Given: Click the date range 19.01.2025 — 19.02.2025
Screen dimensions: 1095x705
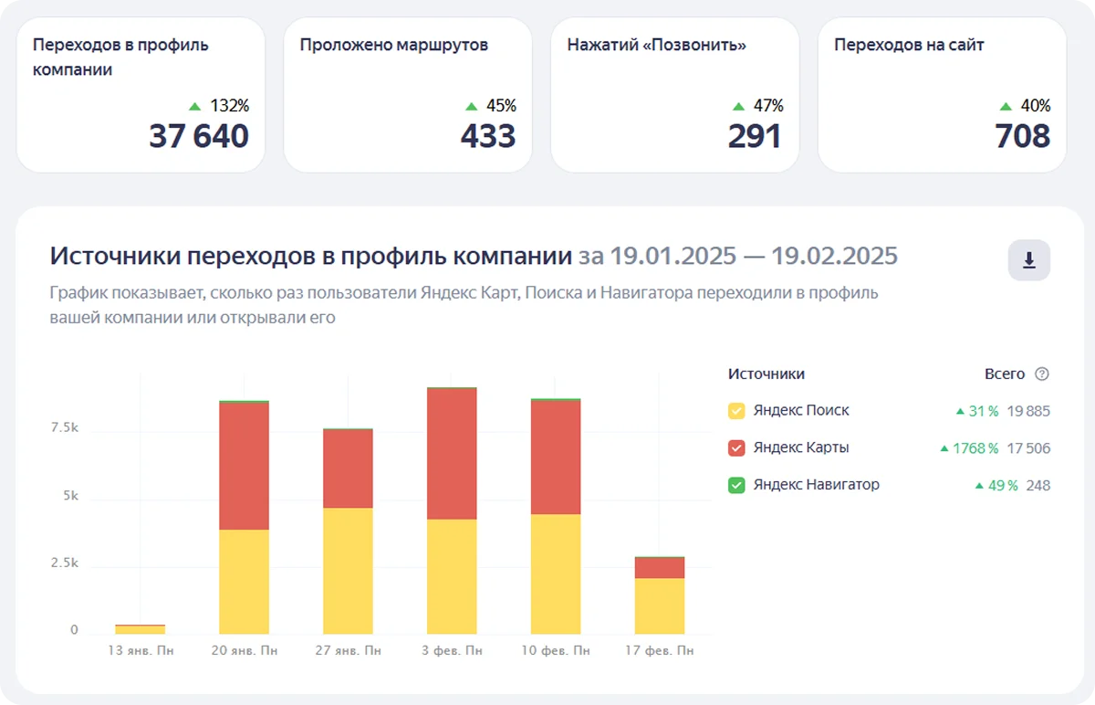Looking at the screenshot, I should point(753,256).
